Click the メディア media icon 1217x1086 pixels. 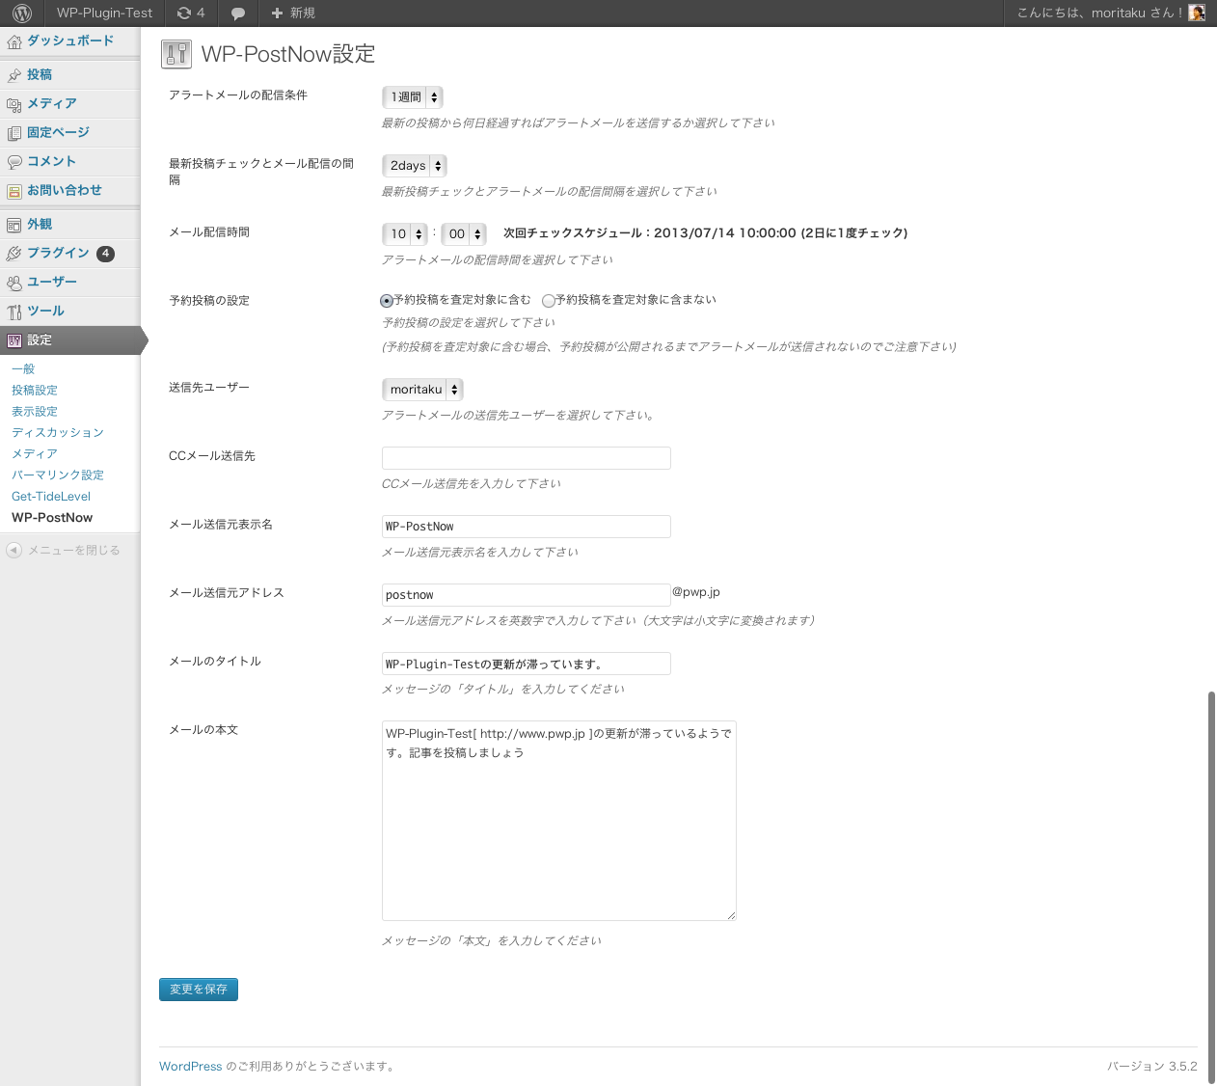14,104
